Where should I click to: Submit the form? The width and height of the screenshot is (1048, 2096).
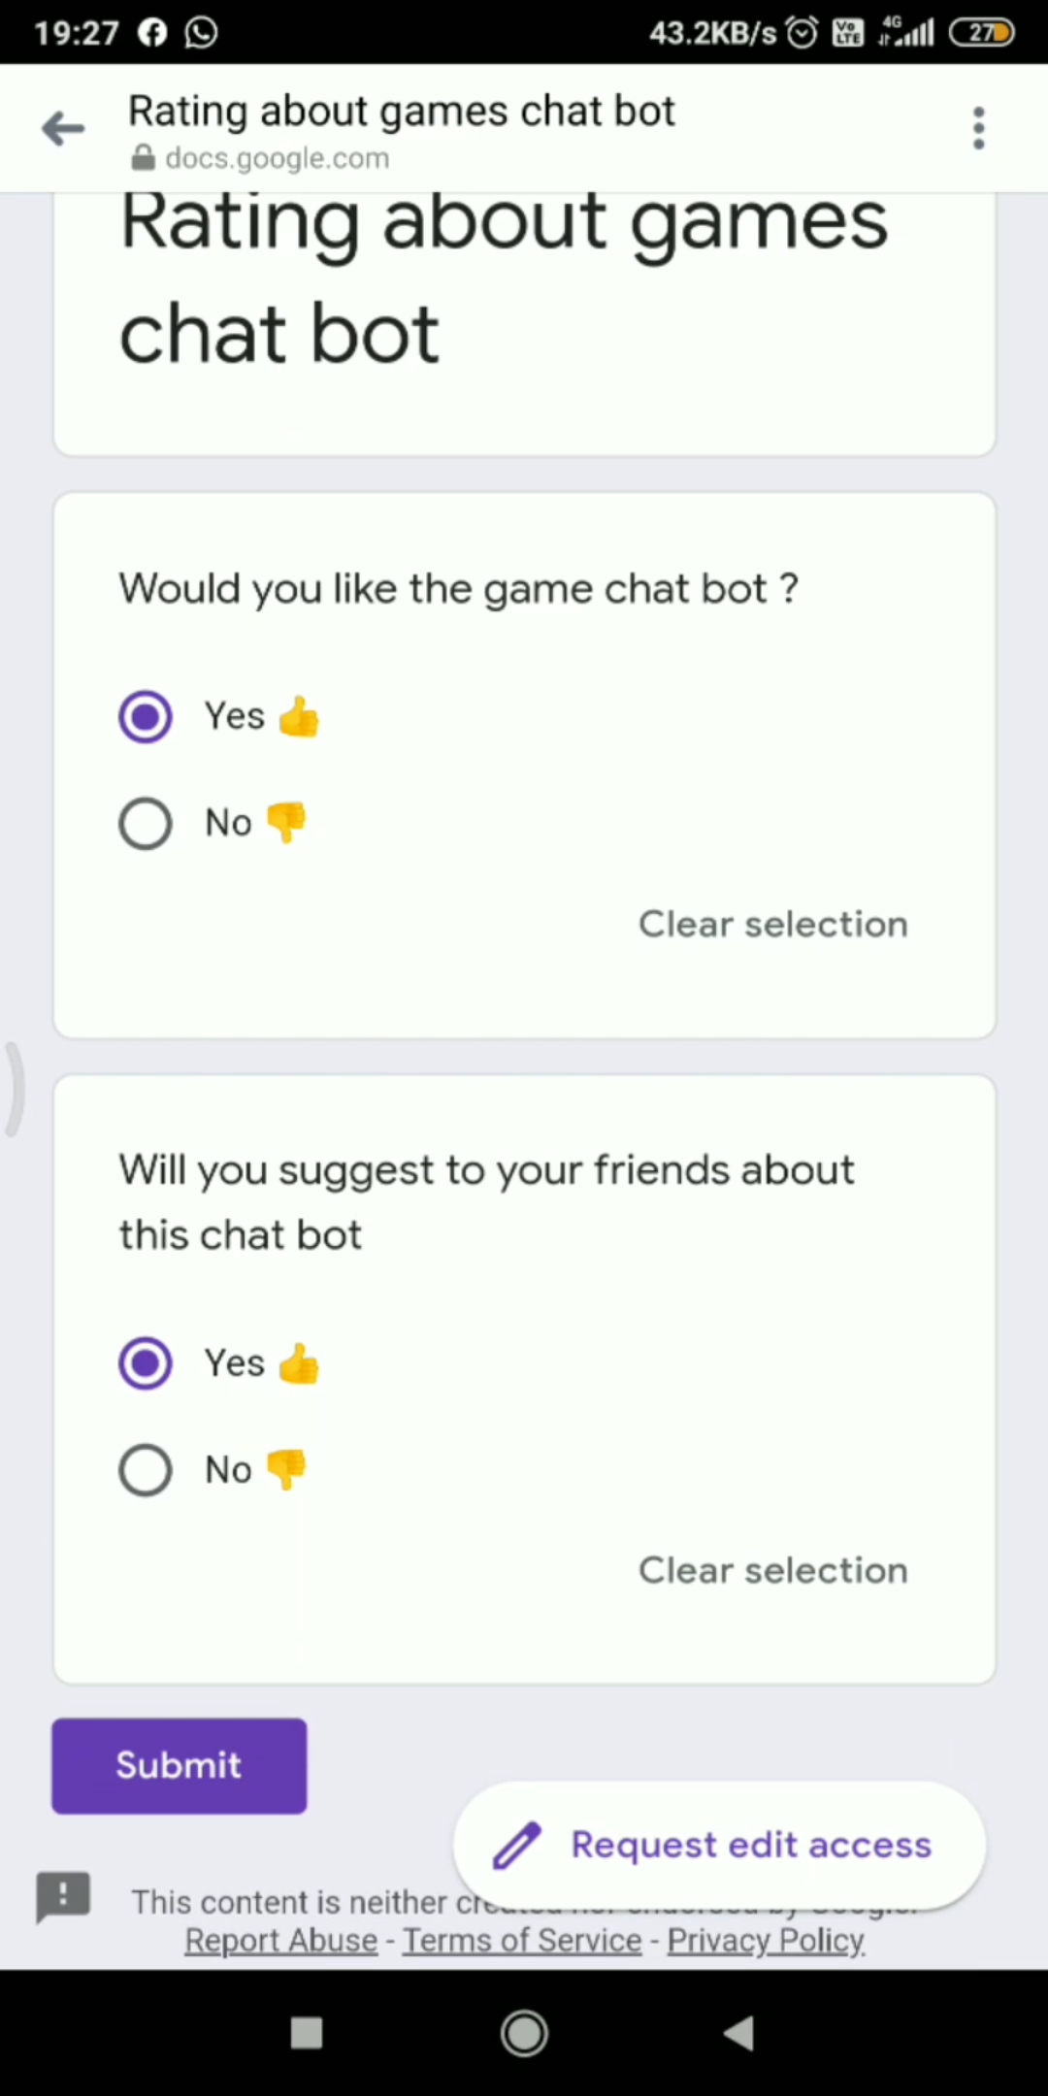pos(180,1766)
